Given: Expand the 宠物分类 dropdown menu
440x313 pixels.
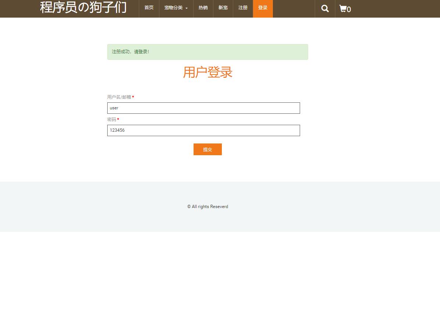Looking at the screenshot, I should click(173, 8).
